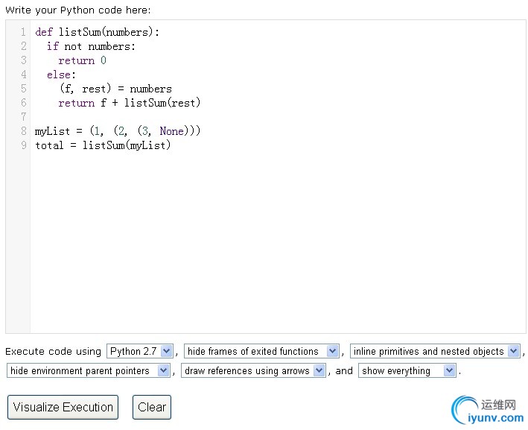Open 'hide environment parent pointers' dropdown

[x=88, y=370]
